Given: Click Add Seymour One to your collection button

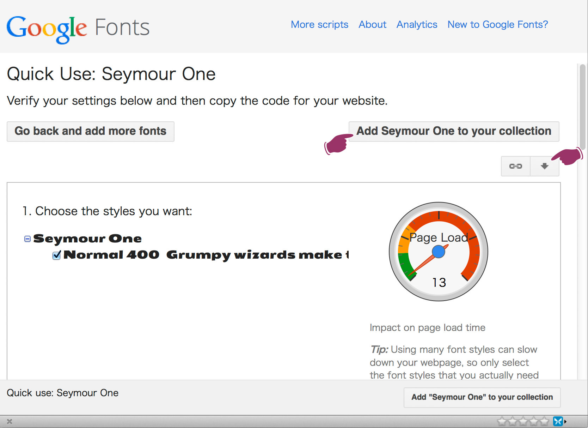Looking at the screenshot, I should coord(454,131).
